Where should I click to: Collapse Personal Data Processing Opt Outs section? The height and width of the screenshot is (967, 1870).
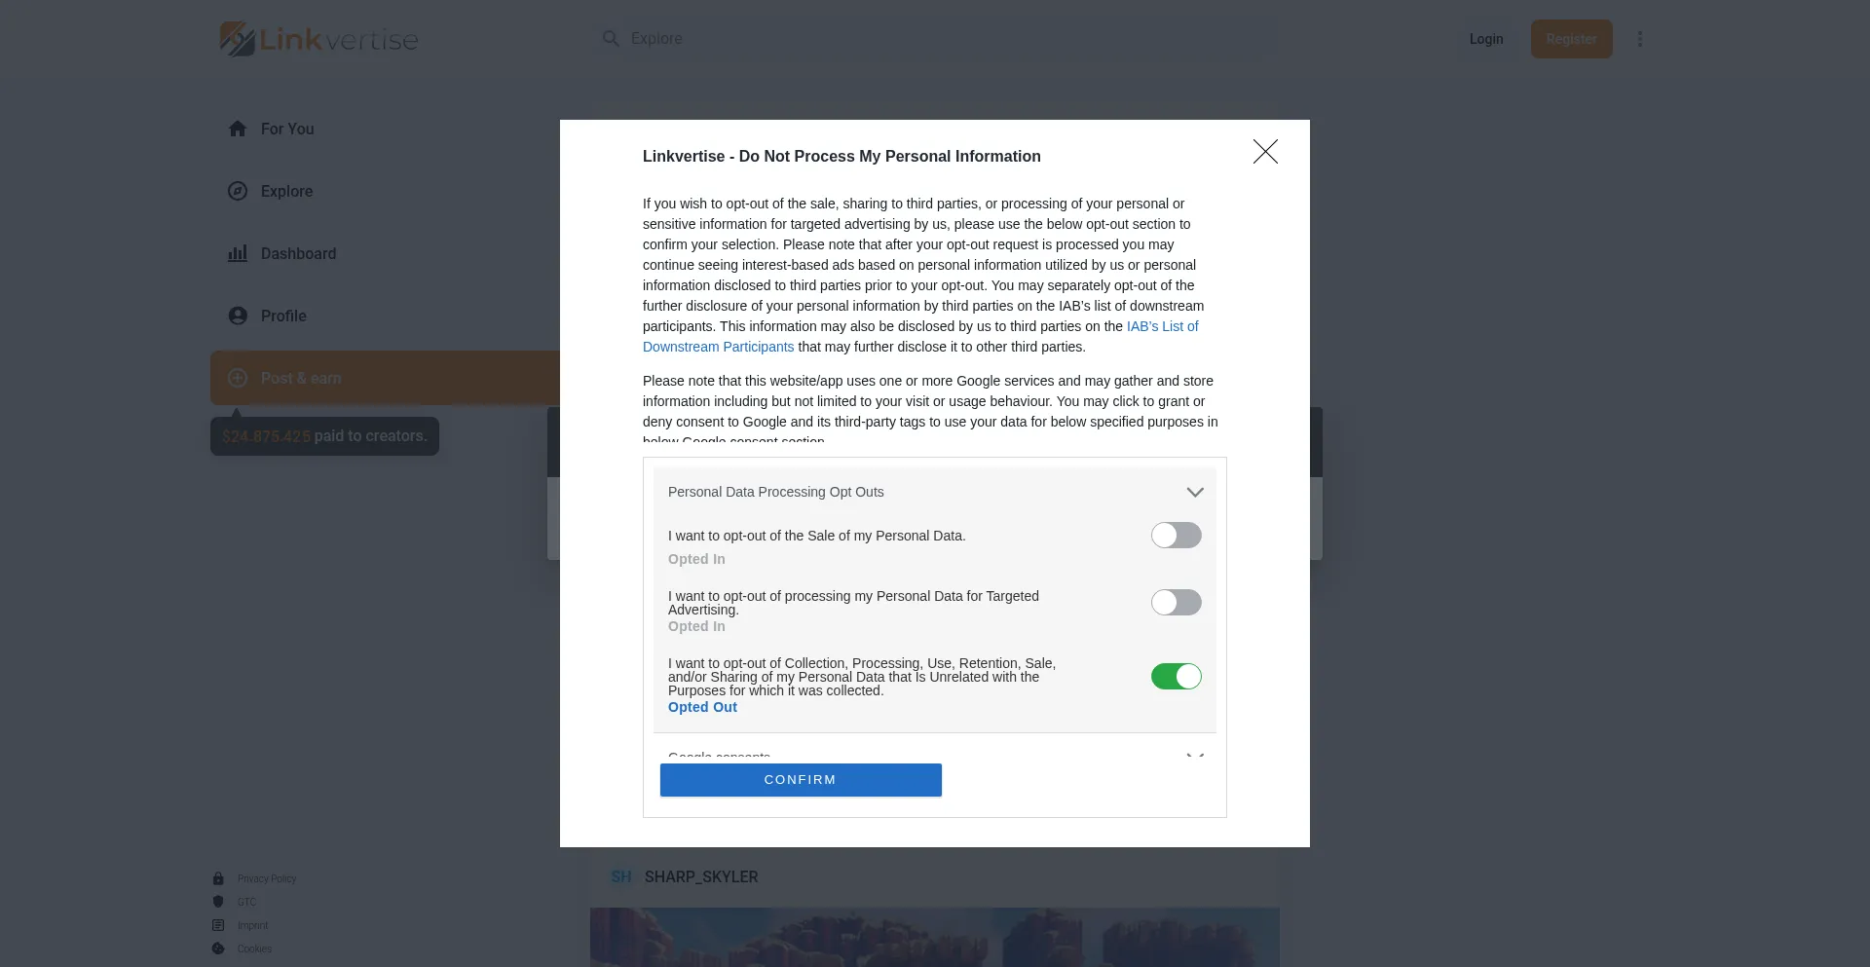[x=1195, y=492]
